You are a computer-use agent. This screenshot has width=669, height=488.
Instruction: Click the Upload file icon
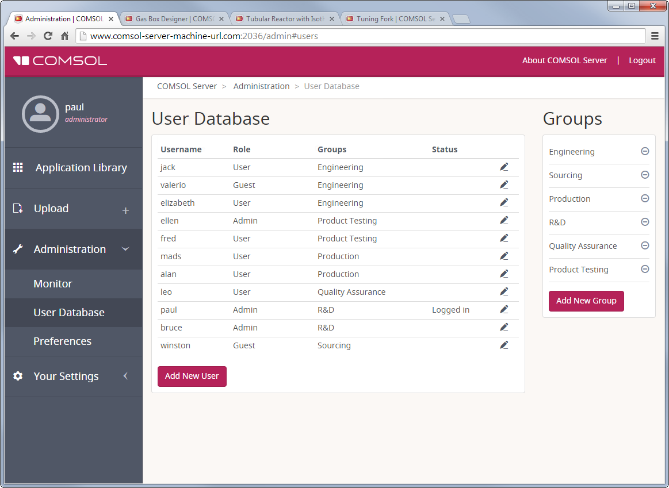click(x=17, y=209)
